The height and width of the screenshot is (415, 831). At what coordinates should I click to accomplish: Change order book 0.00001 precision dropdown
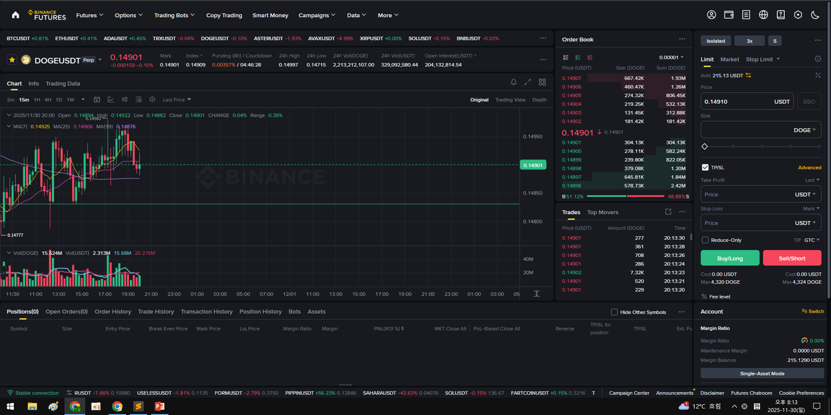[671, 57]
